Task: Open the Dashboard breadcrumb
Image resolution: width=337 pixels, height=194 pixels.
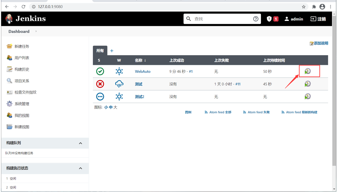Action: (x=19, y=31)
